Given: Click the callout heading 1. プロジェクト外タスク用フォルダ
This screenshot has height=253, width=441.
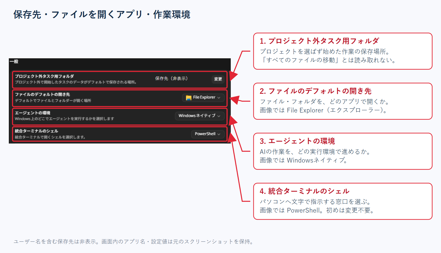Looking at the screenshot, I should (x=319, y=41).
